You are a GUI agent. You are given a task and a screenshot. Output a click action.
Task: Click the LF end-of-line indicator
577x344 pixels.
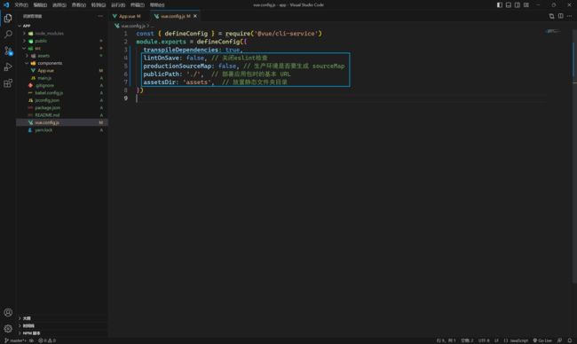coord(496,340)
